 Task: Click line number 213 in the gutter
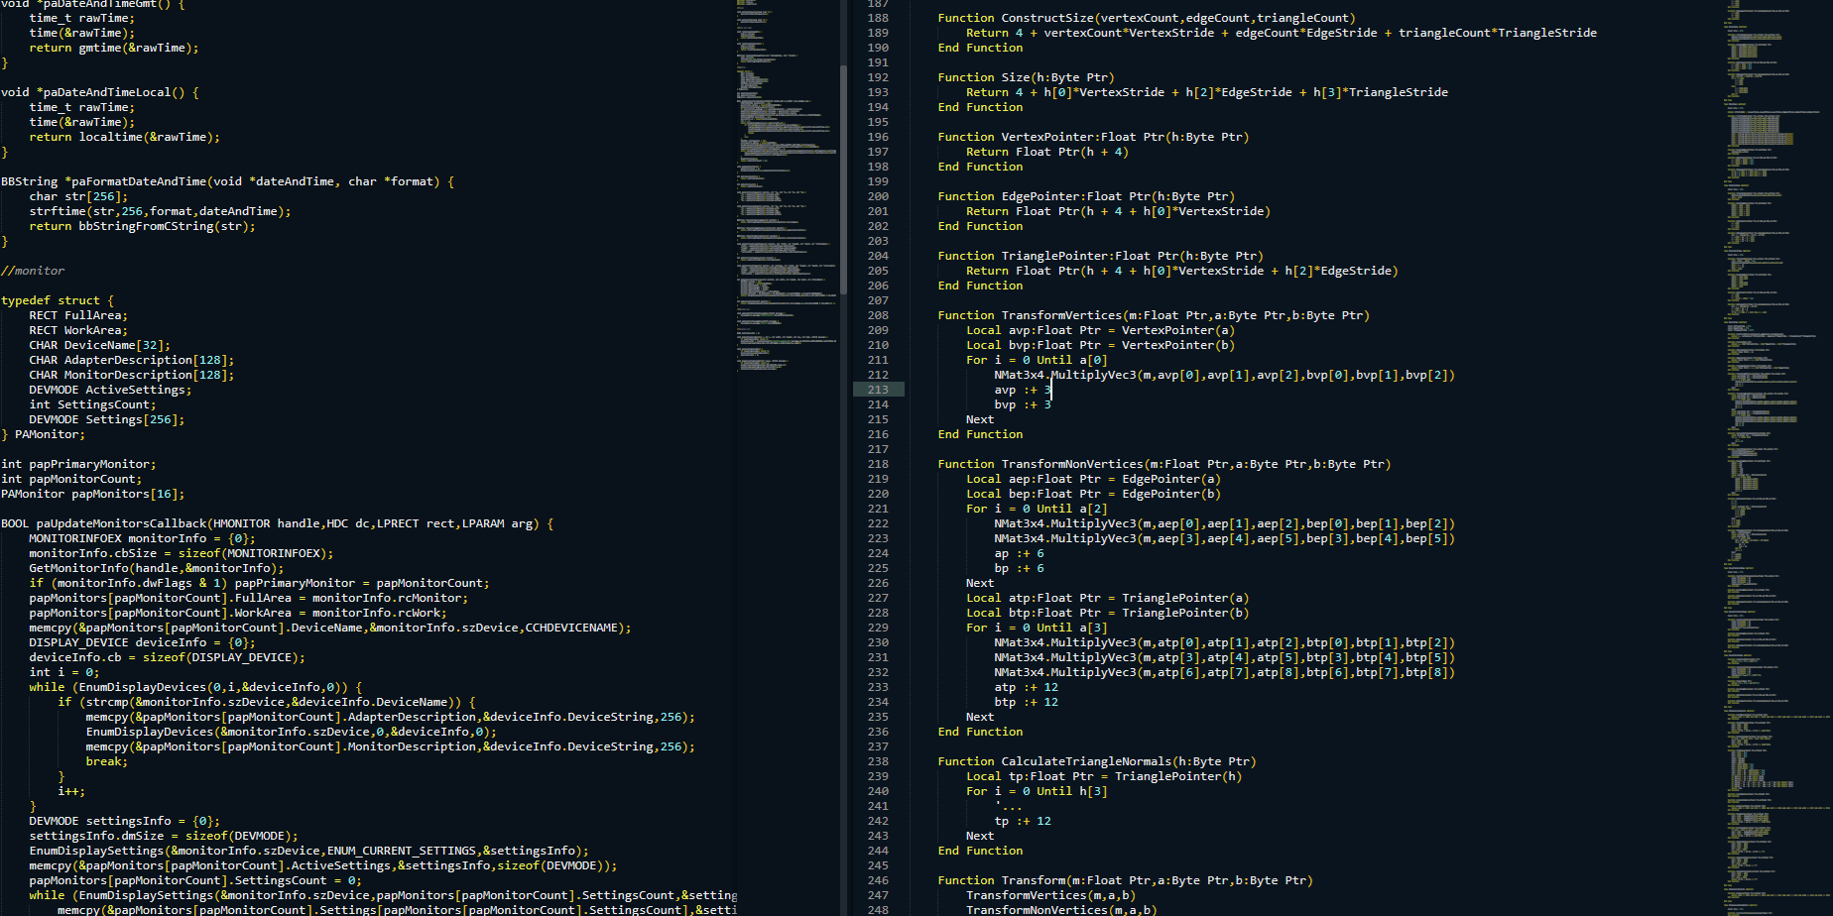tap(878, 390)
